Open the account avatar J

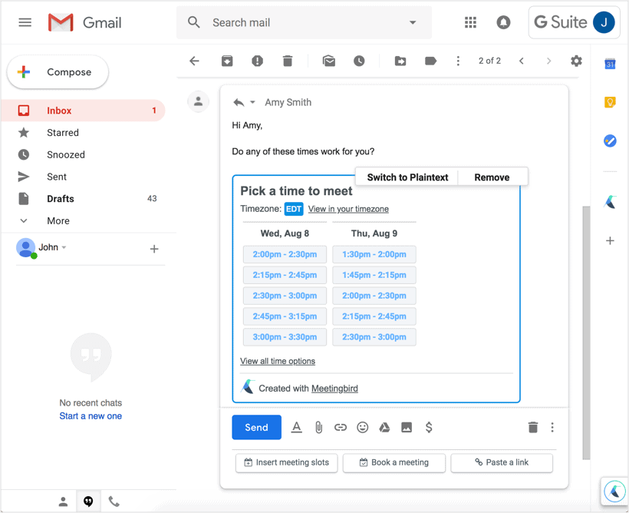tap(604, 22)
